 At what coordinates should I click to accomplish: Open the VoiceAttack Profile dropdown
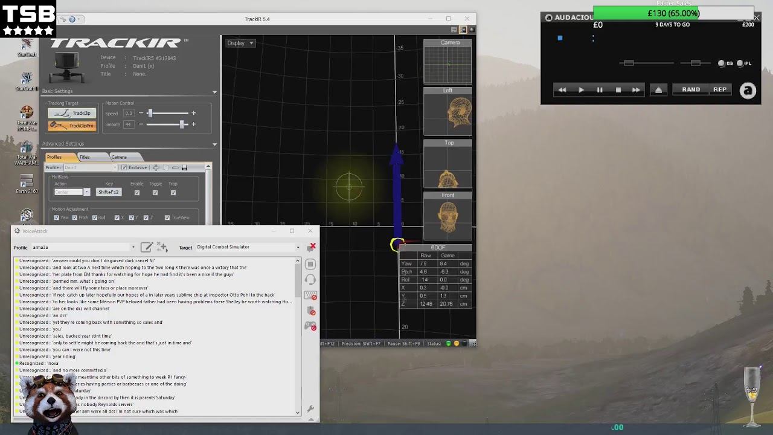pyautogui.click(x=83, y=247)
